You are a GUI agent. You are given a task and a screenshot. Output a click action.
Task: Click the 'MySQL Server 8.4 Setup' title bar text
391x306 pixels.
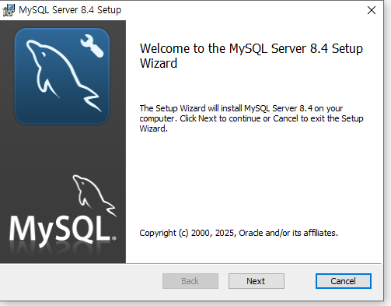70,10
